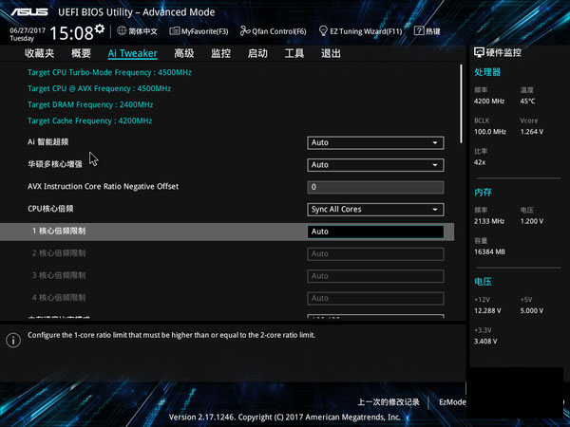
Task: Launch EZ Tuning Wizard(F11)
Action: (x=360, y=31)
